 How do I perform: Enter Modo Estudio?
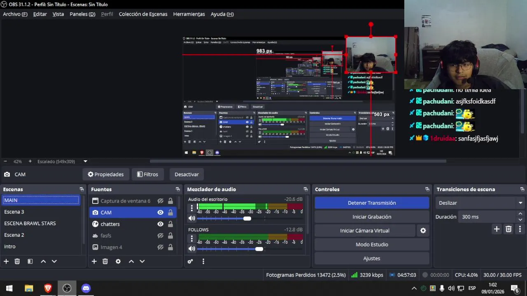pos(372,245)
